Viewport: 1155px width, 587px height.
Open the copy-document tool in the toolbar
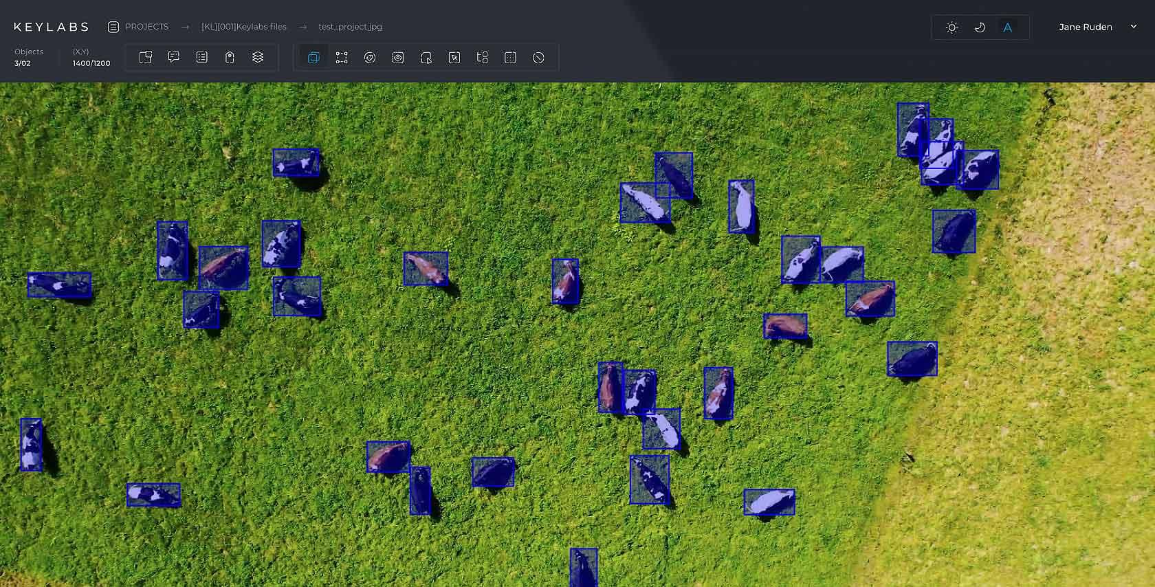[x=145, y=58]
